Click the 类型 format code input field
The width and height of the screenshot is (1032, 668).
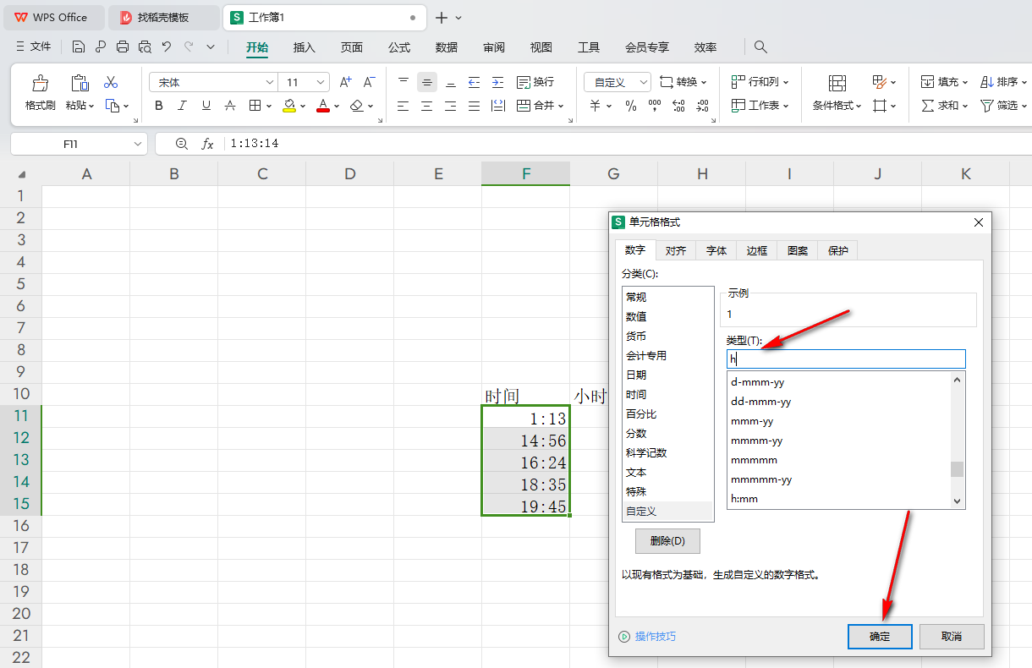[846, 359]
